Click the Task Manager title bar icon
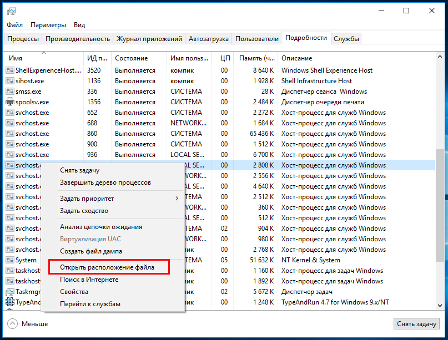This screenshot has width=448, height=340. (12, 11)
